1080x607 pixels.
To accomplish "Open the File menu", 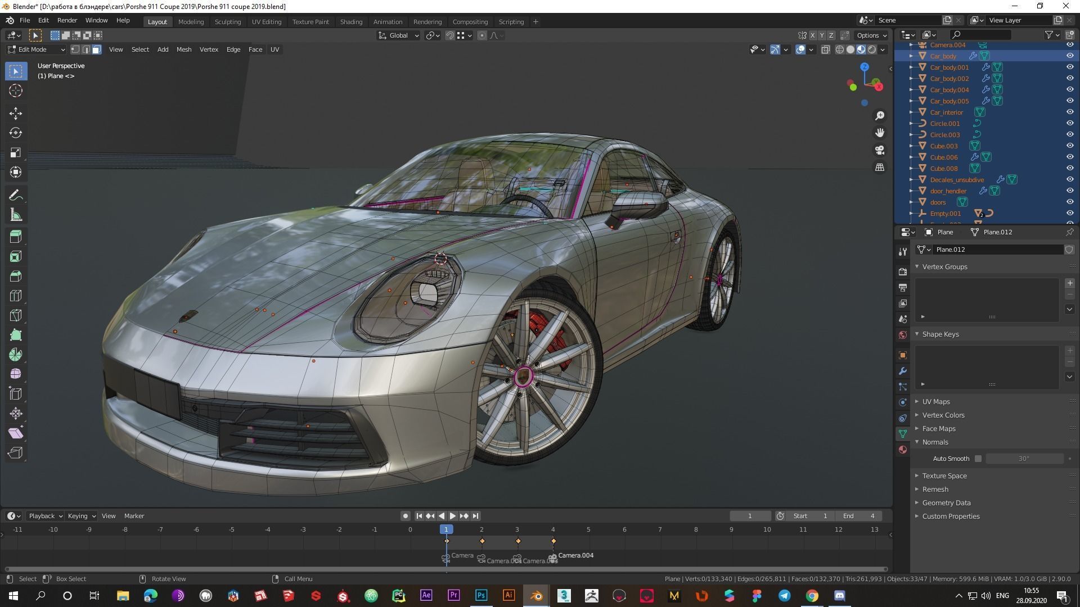I will (25, 20).
